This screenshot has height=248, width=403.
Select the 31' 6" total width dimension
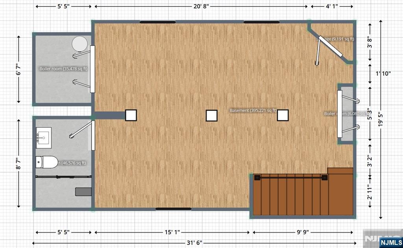[x=194, y=242]
